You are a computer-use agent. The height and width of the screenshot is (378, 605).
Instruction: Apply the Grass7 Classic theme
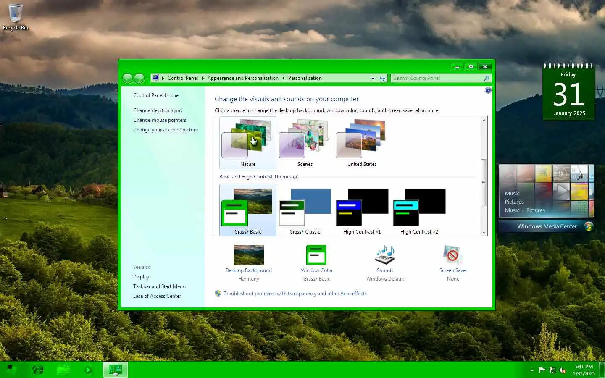coord(305,210)
